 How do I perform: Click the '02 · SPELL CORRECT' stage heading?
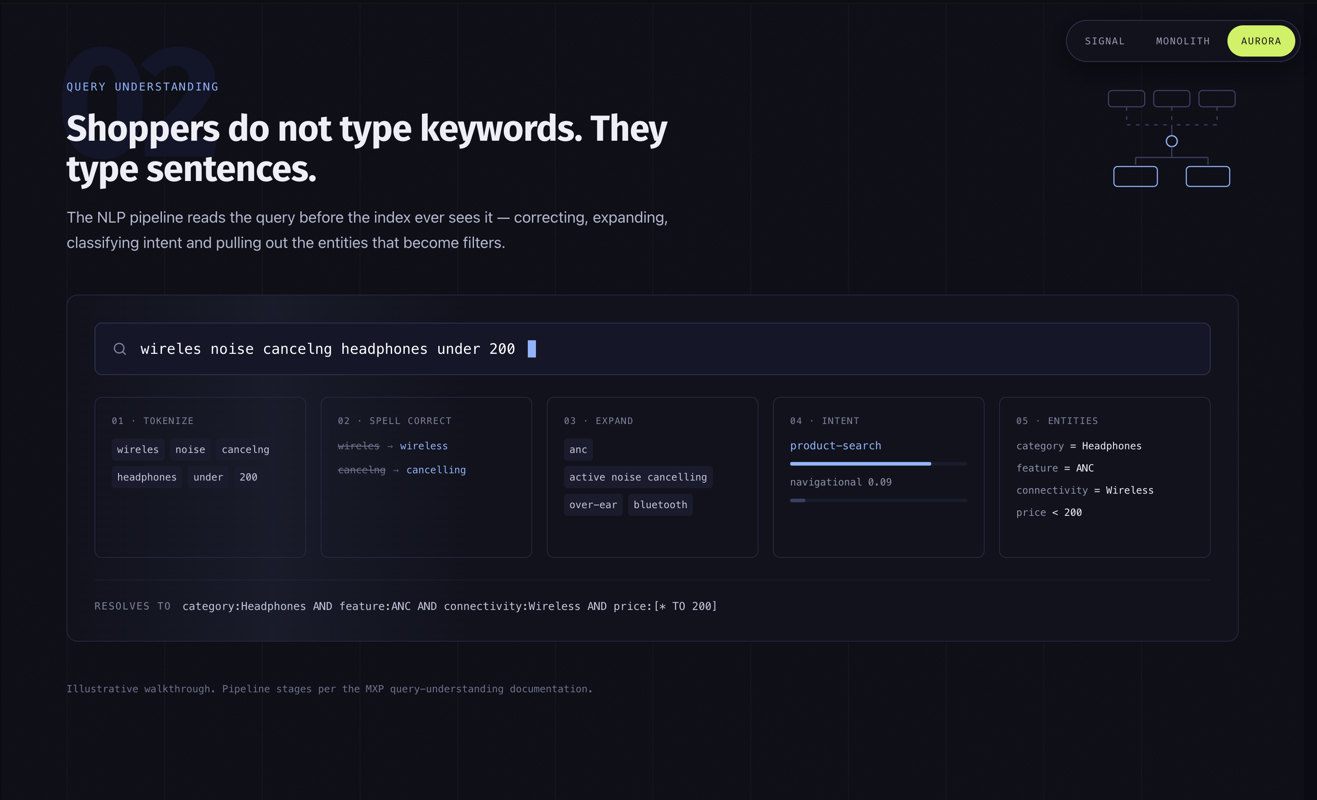click(394, 421)
